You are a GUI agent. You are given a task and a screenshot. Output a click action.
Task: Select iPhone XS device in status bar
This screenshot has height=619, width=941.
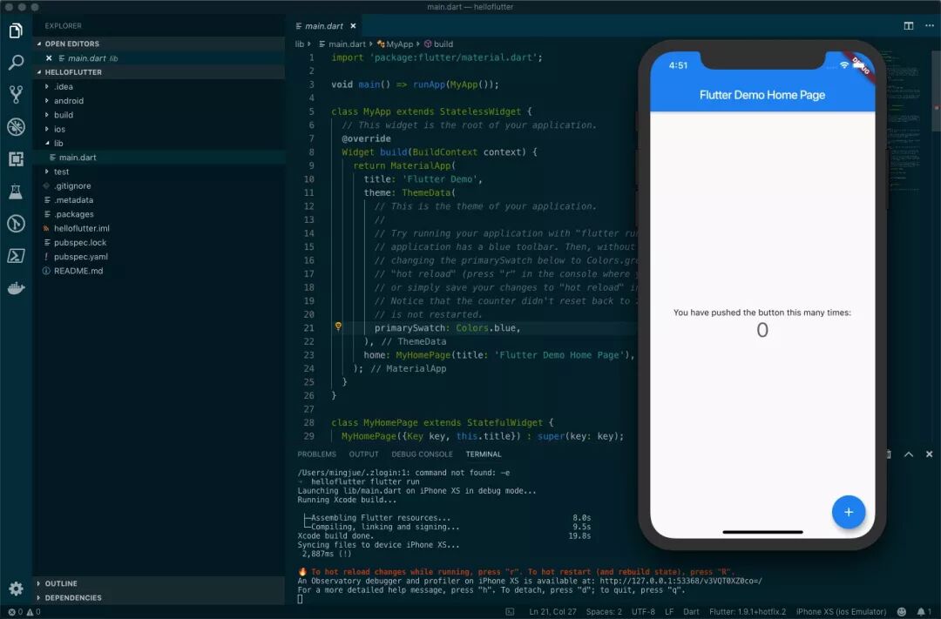841,612
